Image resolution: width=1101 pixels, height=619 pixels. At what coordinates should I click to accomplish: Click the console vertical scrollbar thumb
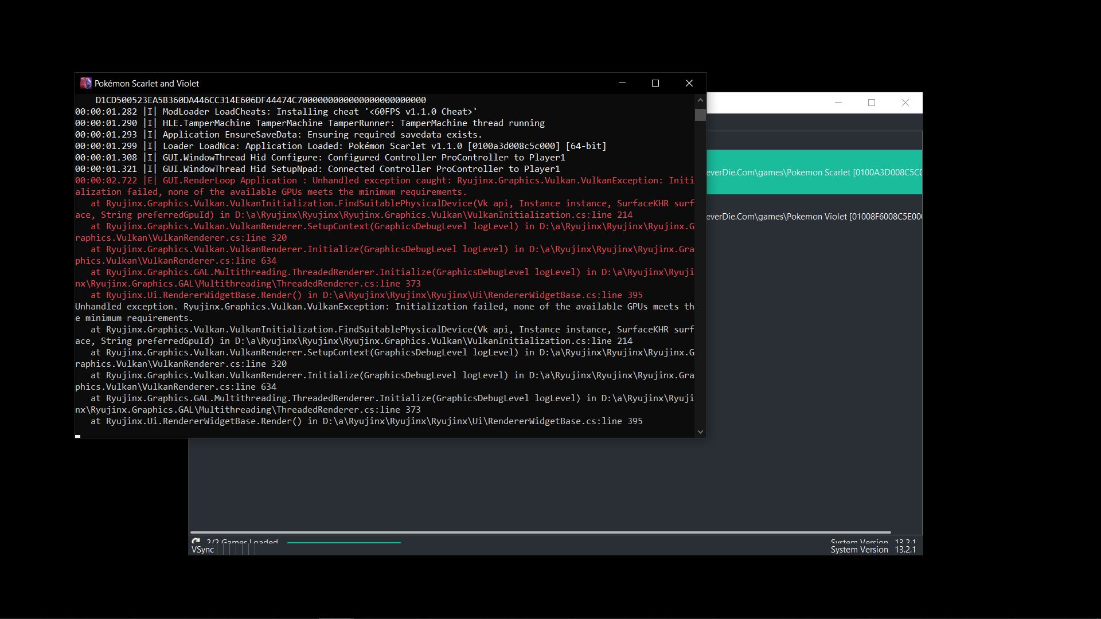click(x=700, y=115)
